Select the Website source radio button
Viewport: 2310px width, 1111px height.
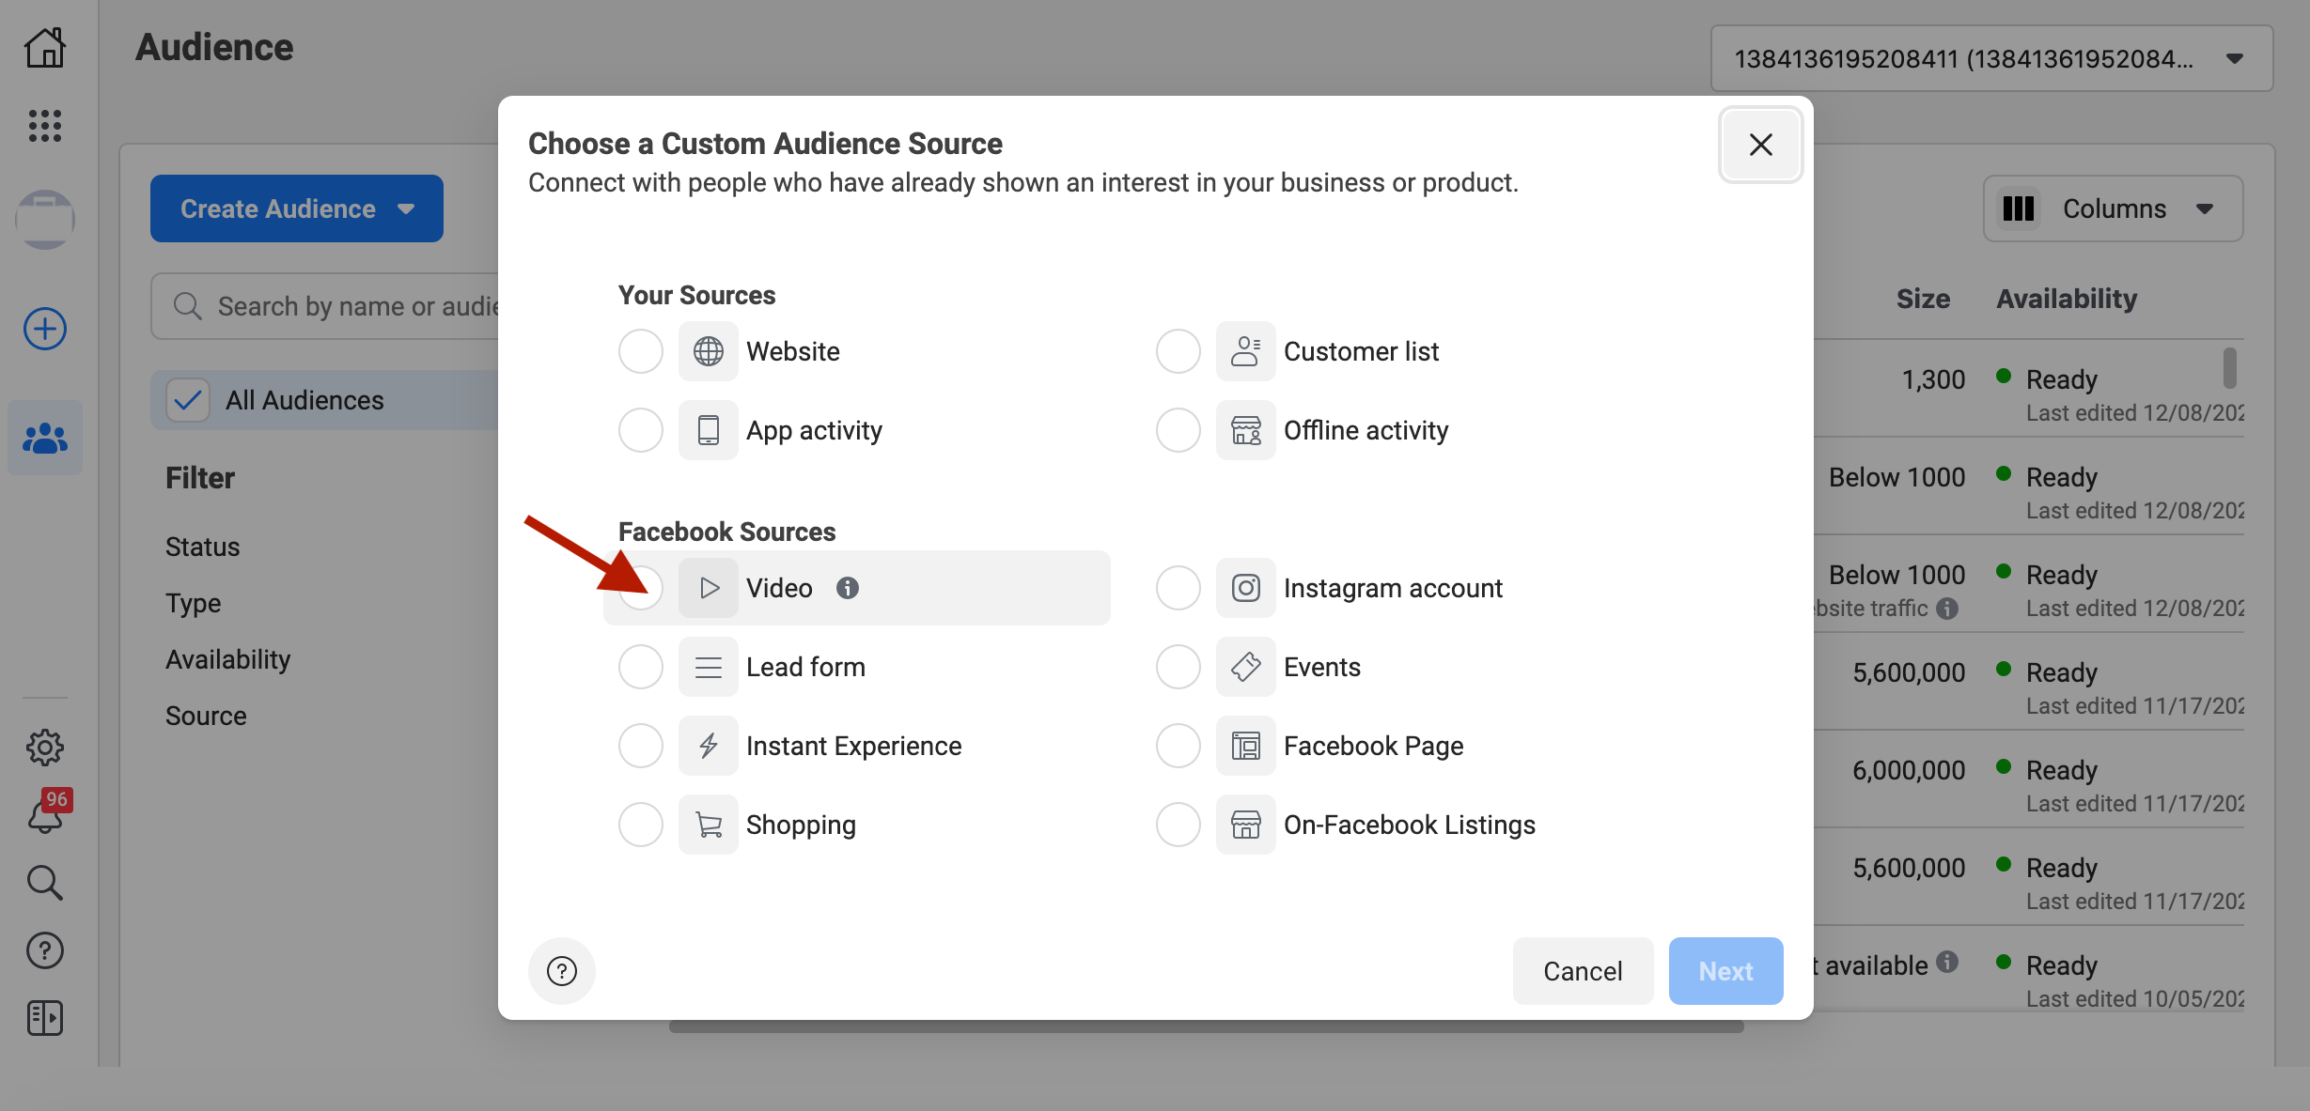pyautogui.click(x=641, y=351)
